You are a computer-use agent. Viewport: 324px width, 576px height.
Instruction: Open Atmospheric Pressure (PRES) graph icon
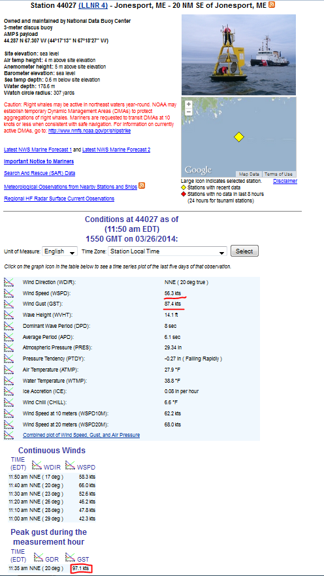point(8,347)
